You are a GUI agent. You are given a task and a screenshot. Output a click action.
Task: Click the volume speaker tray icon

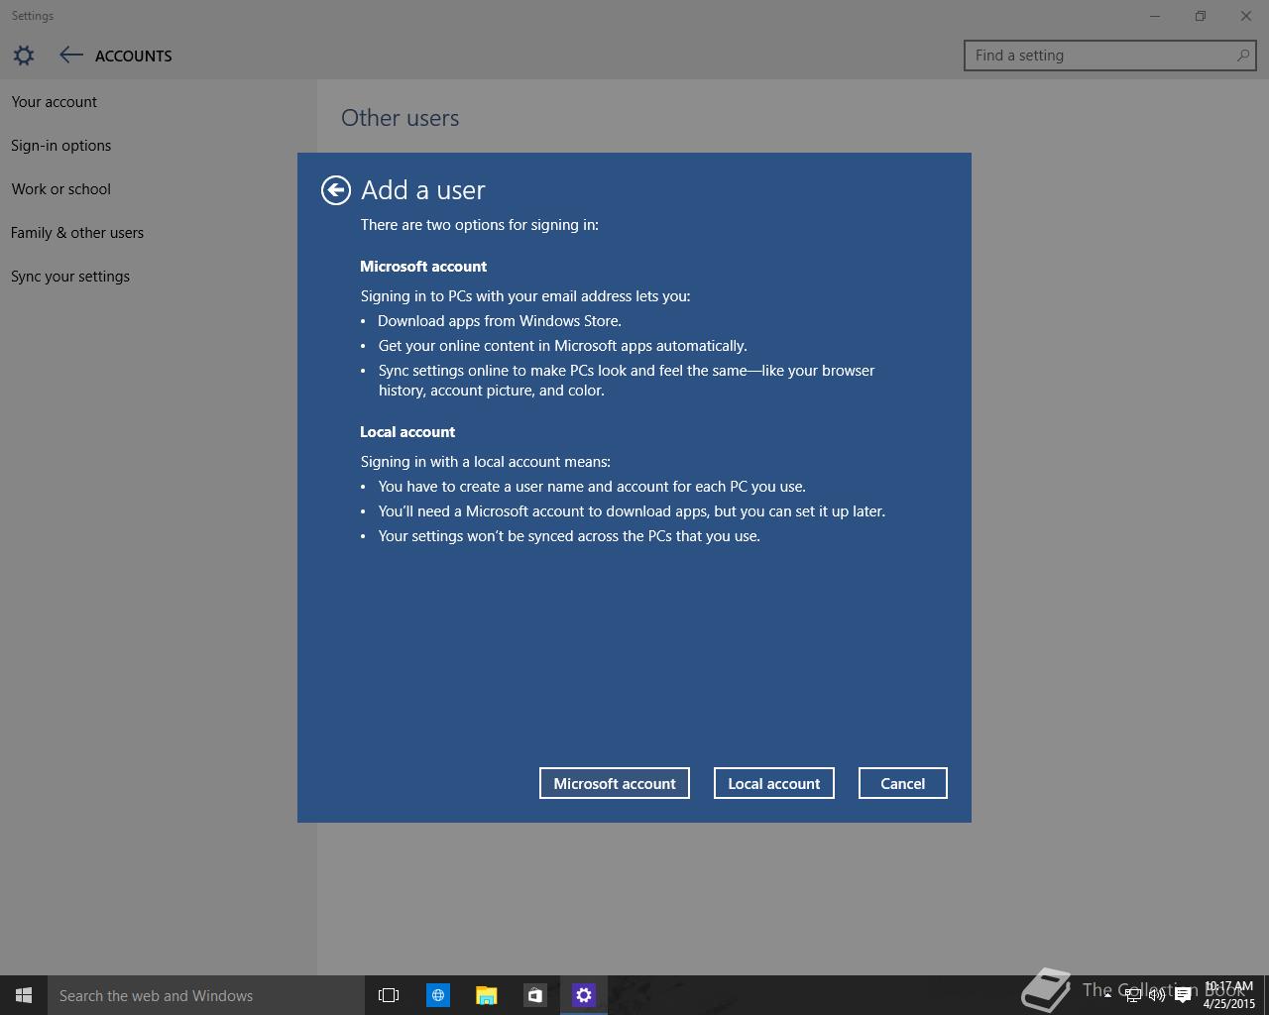[1157, 995]
